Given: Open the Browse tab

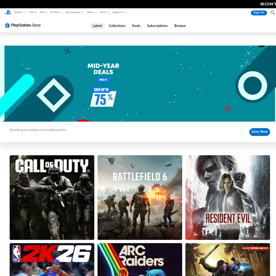Looking at the screenshot, I should [x=180, y=26].
